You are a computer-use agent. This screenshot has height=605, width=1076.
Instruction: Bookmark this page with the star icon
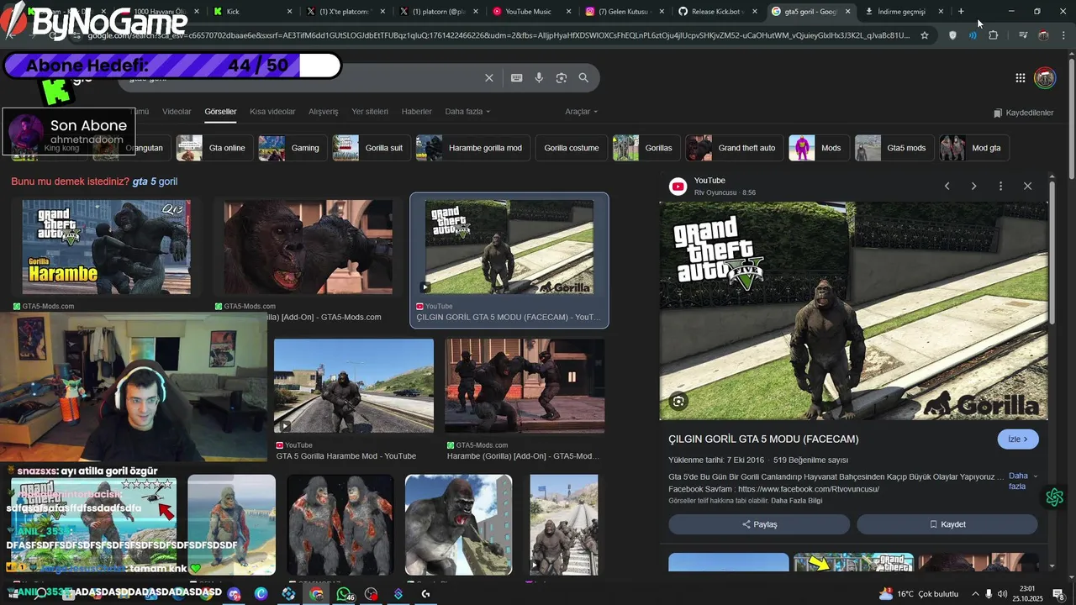click(x=925, y=35)
